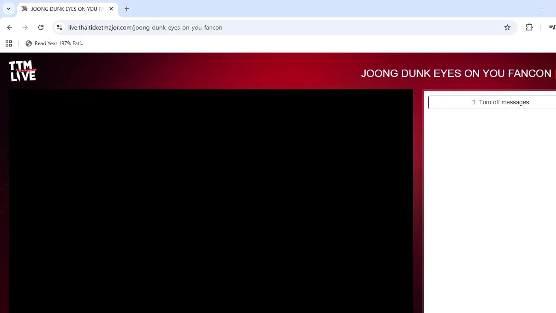556x313 pixels.
Task: Bookmark this page with star icon
Action: (507, 27)
